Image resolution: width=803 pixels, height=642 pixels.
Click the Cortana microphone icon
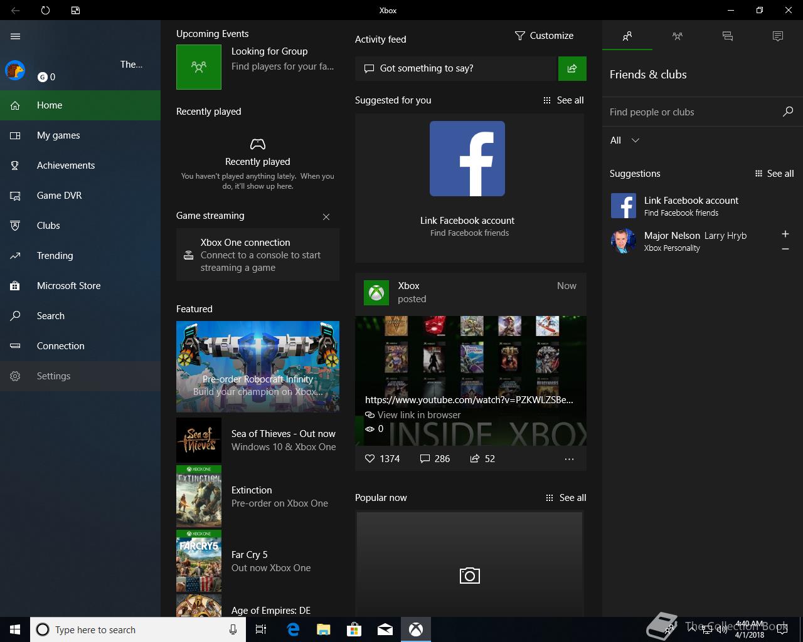(233, 629)
